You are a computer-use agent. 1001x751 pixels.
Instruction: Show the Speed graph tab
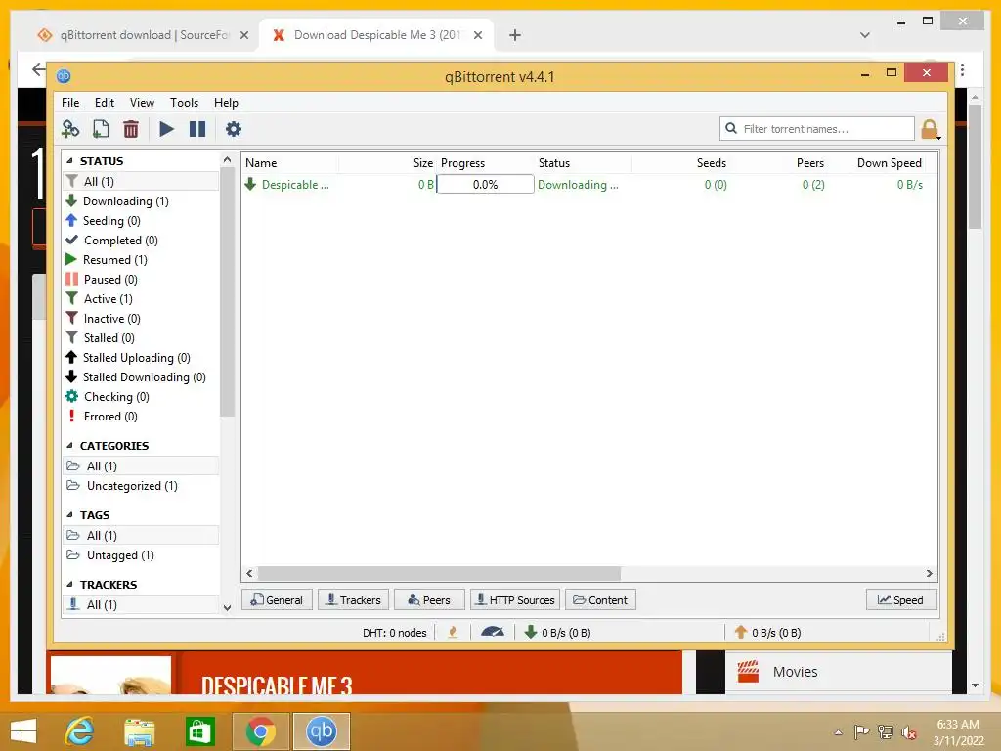click(x=901, y=600)
